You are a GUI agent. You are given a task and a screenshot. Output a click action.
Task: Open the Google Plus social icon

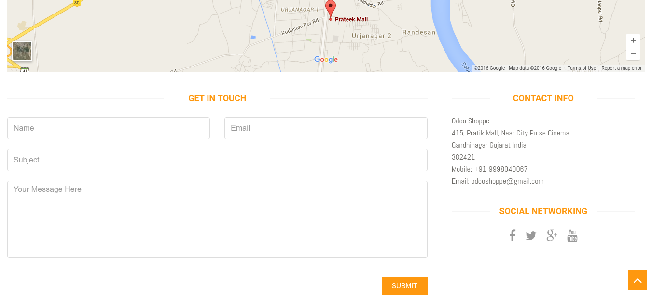pos(552,236)
